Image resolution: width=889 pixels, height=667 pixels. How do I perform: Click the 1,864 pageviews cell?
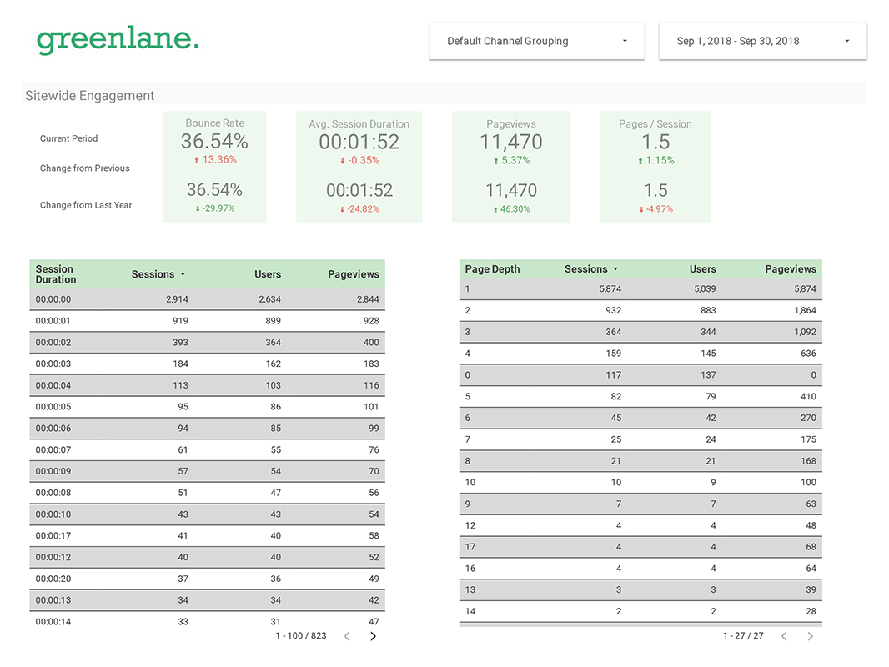pos(805,310)
